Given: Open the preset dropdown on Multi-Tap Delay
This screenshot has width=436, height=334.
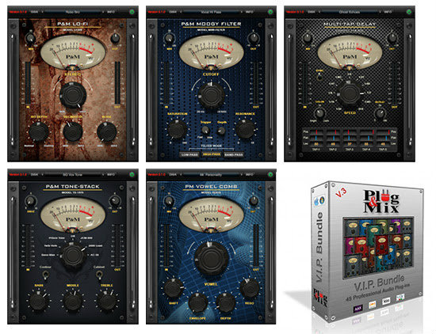Looking at the screenshot, I should coord(350,12).
